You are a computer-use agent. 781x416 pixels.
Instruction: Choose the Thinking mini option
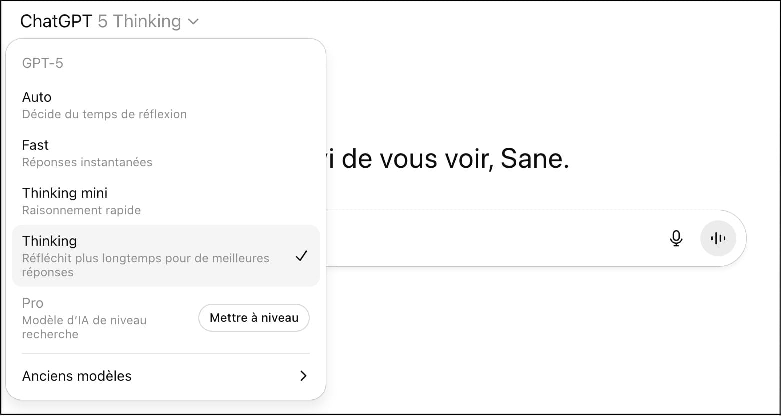coord(65,193)
